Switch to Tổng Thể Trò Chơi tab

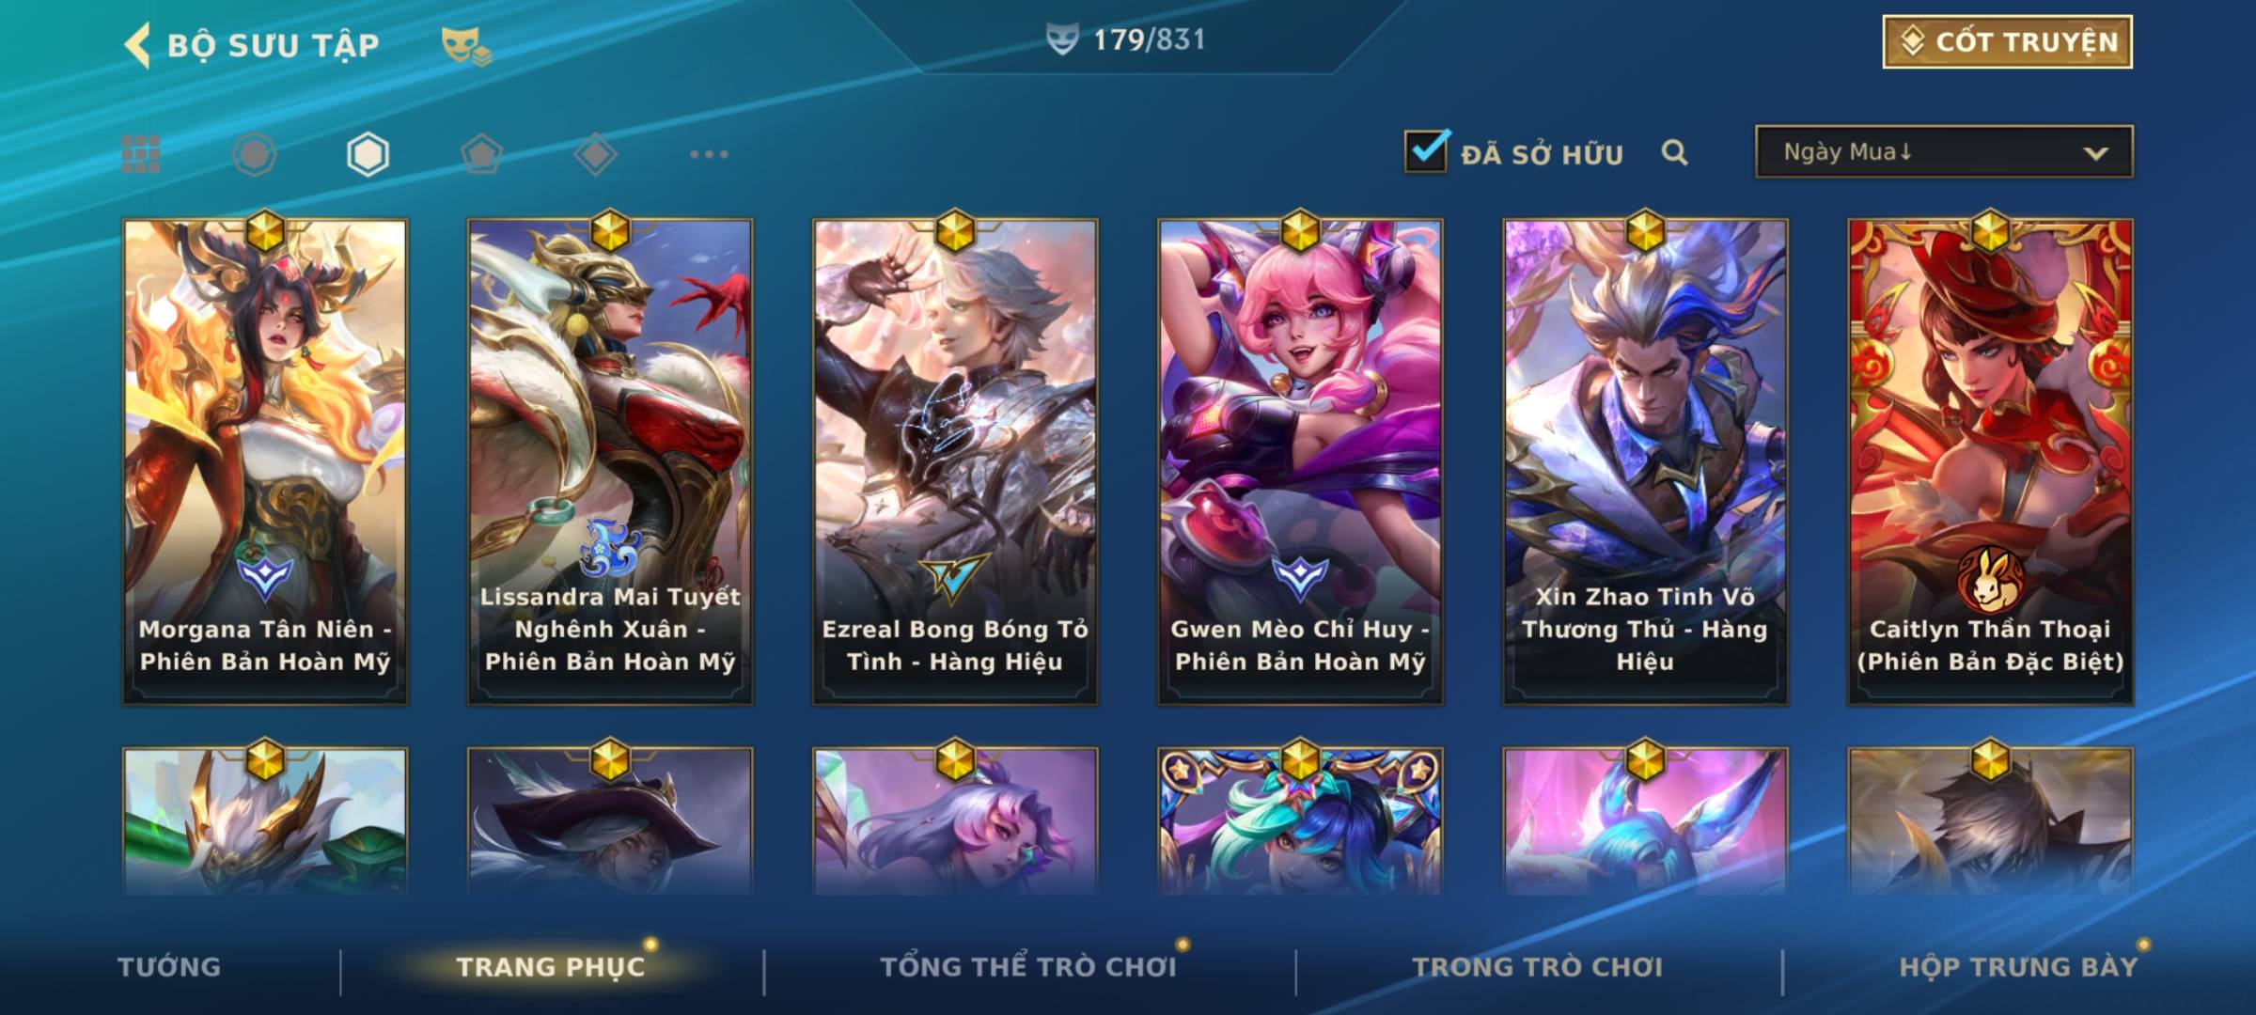tap(1028, 966)
